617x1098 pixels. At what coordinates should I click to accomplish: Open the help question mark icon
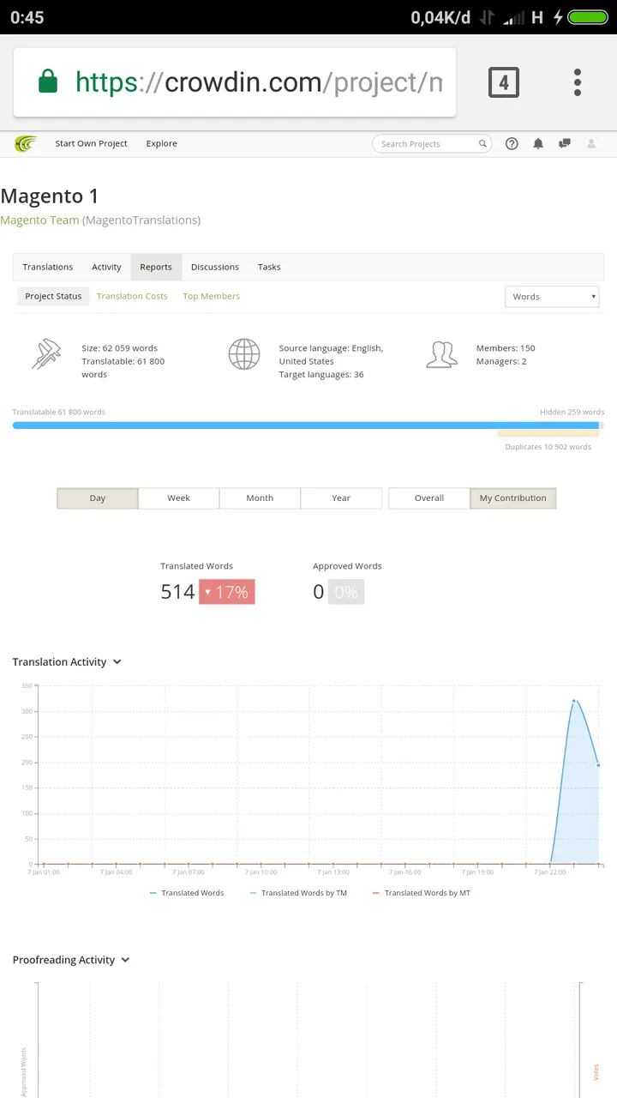(512, 144)
